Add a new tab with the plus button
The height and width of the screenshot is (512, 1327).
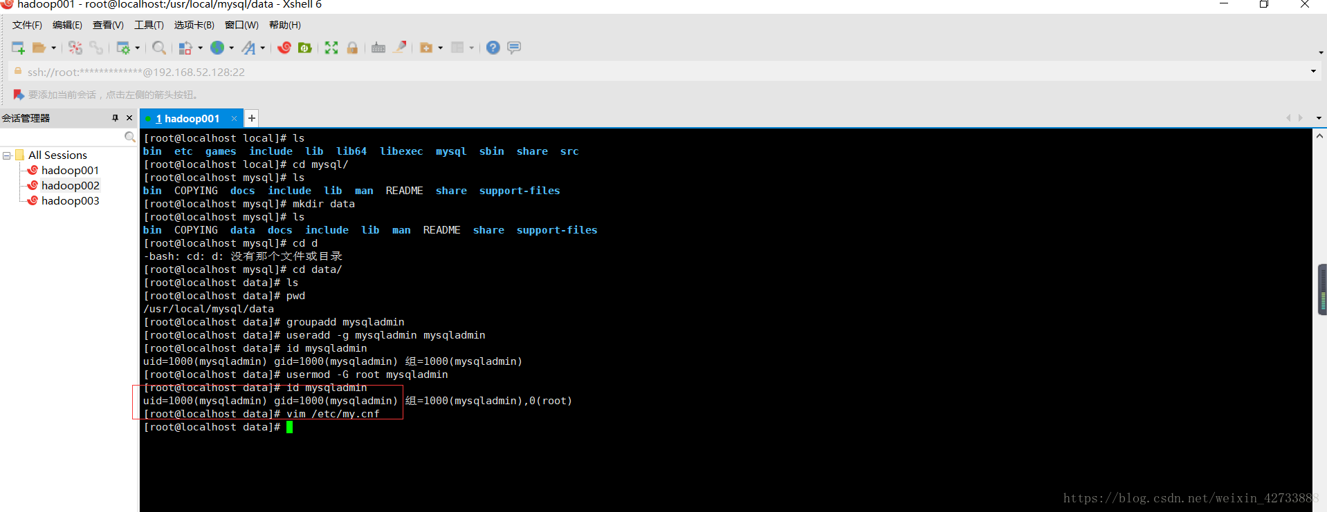(x=252, y=118)
